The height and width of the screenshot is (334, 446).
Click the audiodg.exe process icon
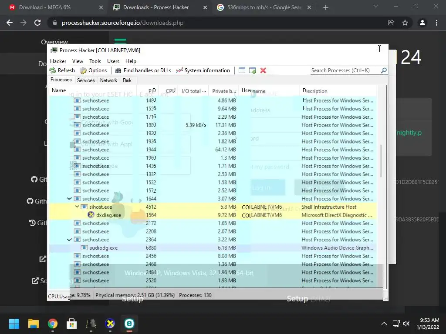(x=84, y=247)
